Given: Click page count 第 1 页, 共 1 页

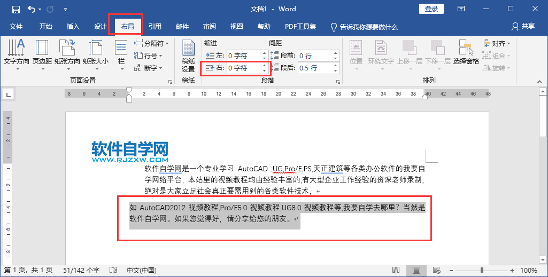Looking at the screenshot, I should tap(28, 271).
